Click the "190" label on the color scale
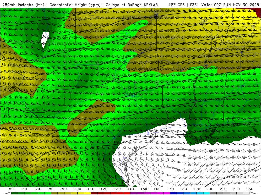The image size is (261, 195). (x=197, y=189)
